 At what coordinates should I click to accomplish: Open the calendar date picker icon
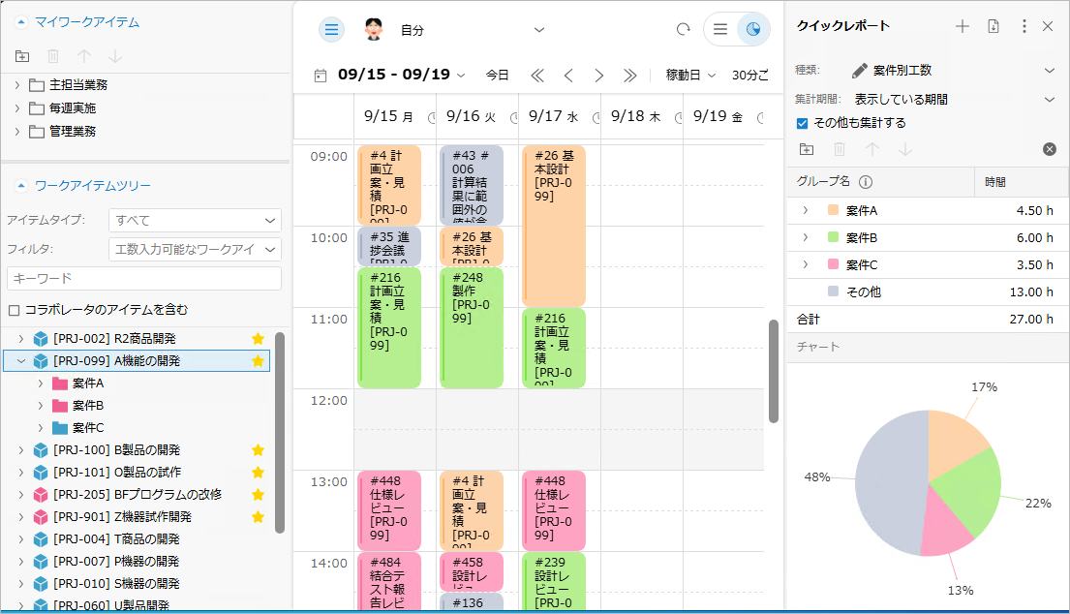point(321,76)
